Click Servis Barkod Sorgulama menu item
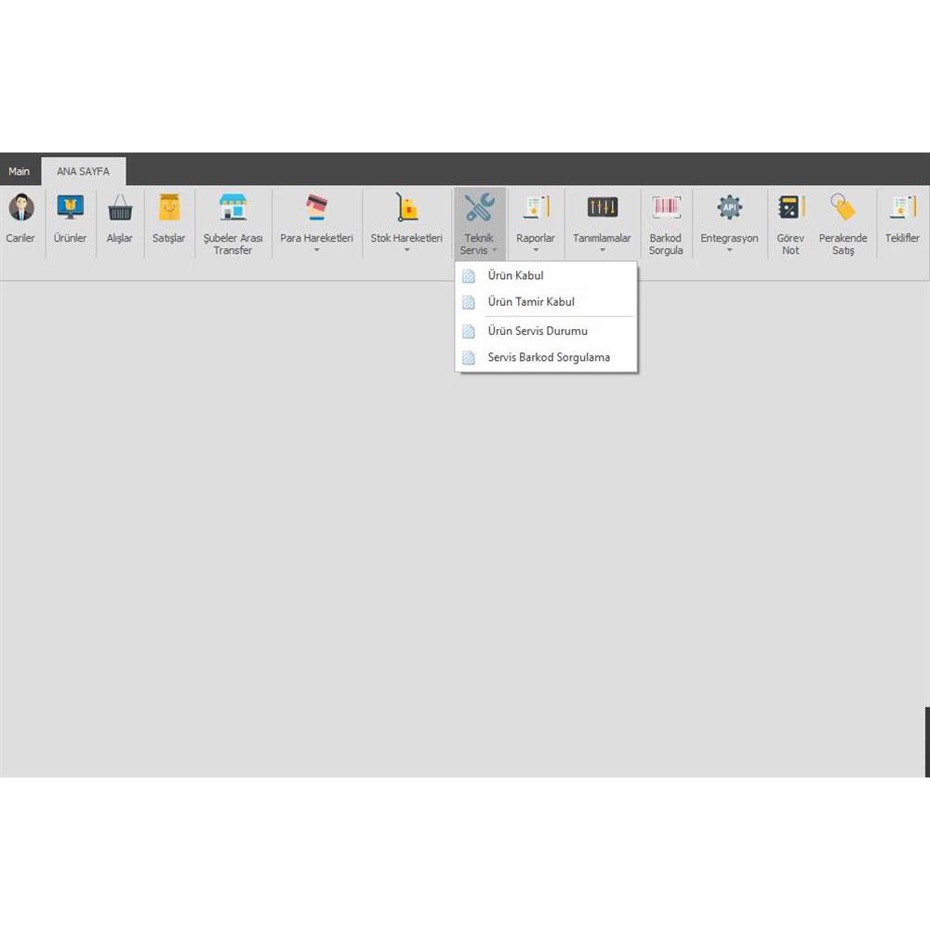 tap(549, 357)
